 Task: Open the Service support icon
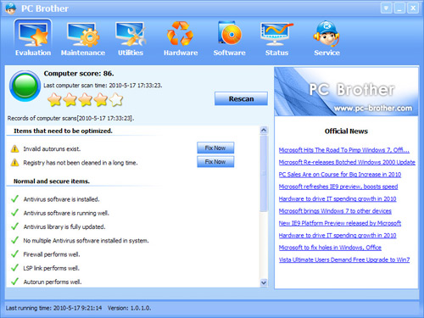coord(326,33)
